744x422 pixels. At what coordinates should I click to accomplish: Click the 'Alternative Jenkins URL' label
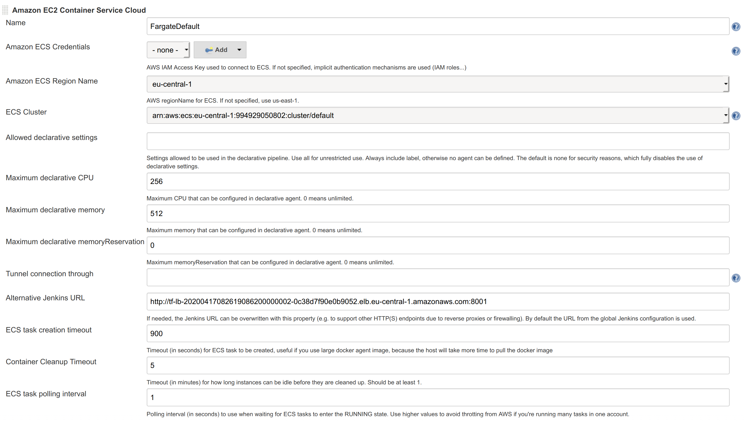click(x=45, y=298)
